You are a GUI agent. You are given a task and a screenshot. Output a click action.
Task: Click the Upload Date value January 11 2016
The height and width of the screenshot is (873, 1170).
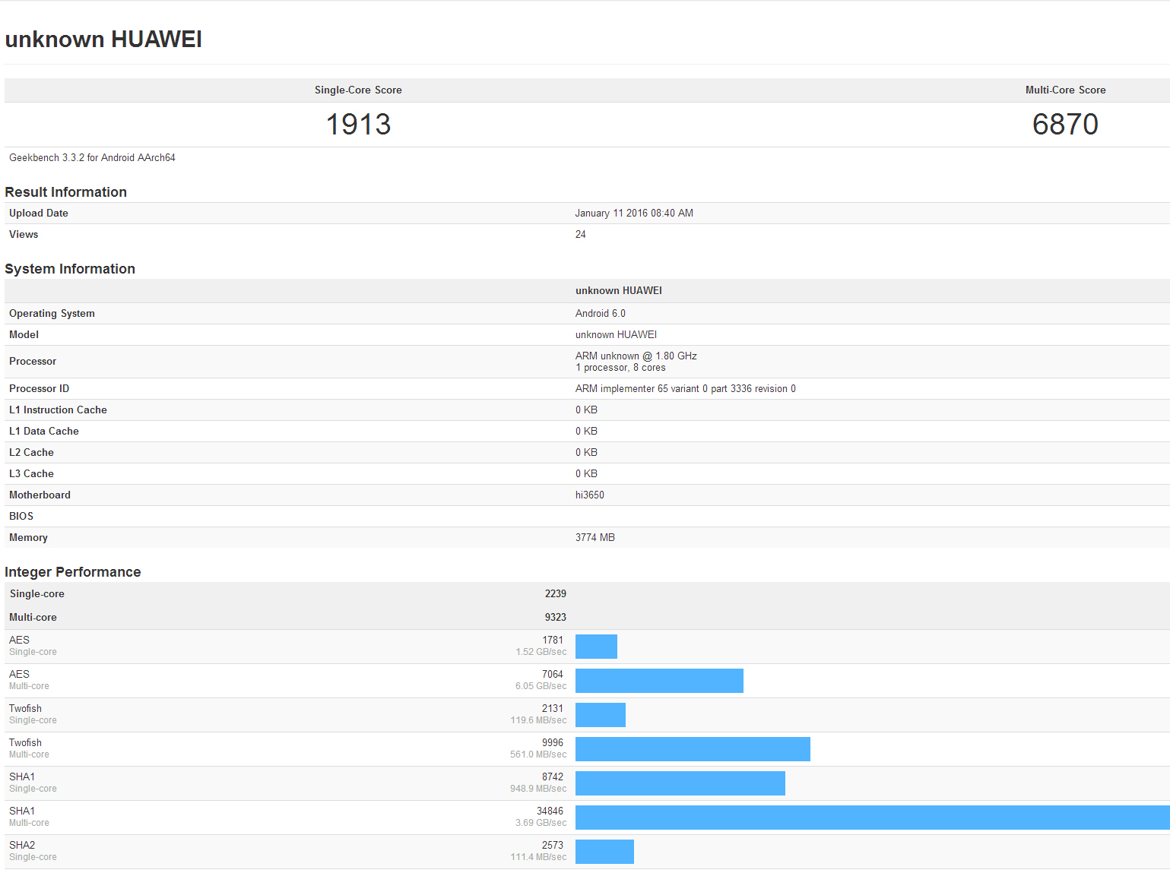click(633, 214)
